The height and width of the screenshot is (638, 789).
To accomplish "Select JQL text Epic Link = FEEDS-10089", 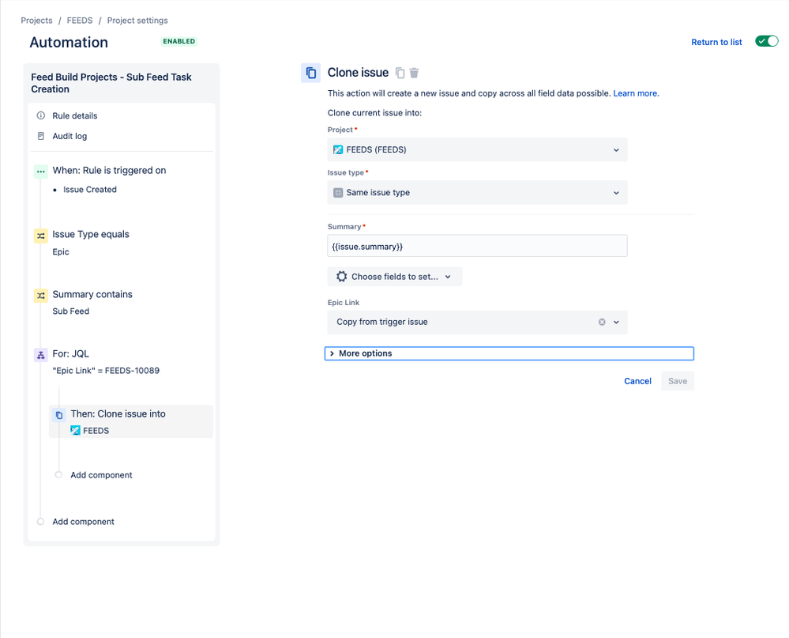I will point(106,371).
